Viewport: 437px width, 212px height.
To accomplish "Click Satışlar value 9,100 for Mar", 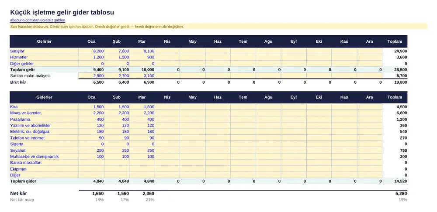I will [149, 51].
